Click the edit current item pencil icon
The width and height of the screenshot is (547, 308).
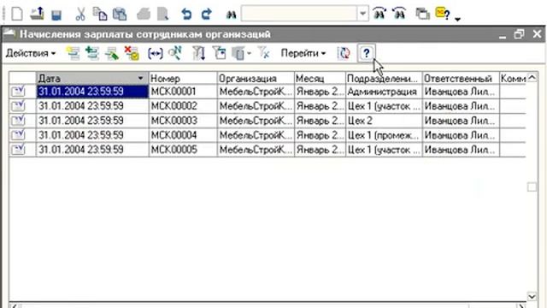point(112,54)
